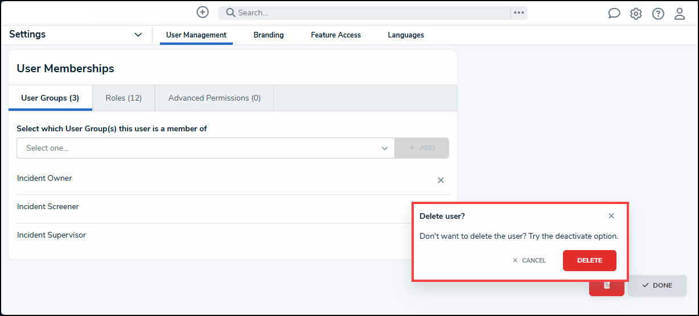Click the plus create icon

point(203,12)
